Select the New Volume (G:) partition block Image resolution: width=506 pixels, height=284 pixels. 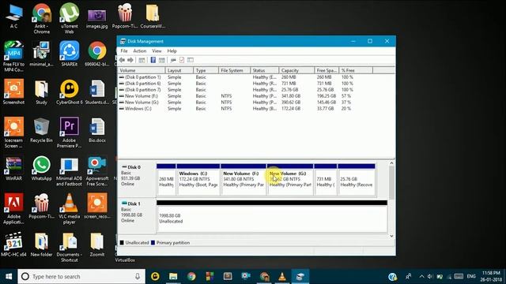click(290, 179)
